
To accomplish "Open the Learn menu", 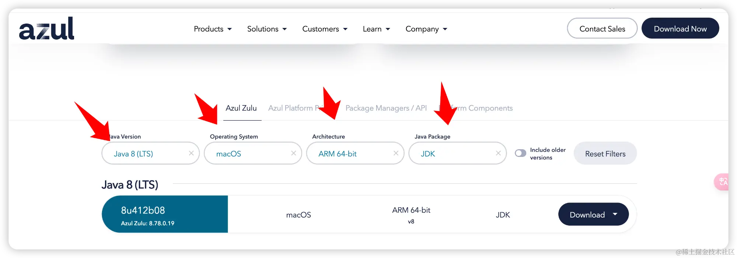I will coord(376,29).
